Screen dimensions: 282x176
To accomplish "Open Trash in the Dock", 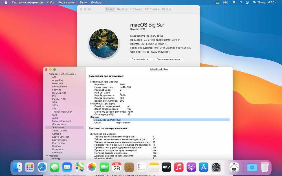I will (x=265, y=167).
